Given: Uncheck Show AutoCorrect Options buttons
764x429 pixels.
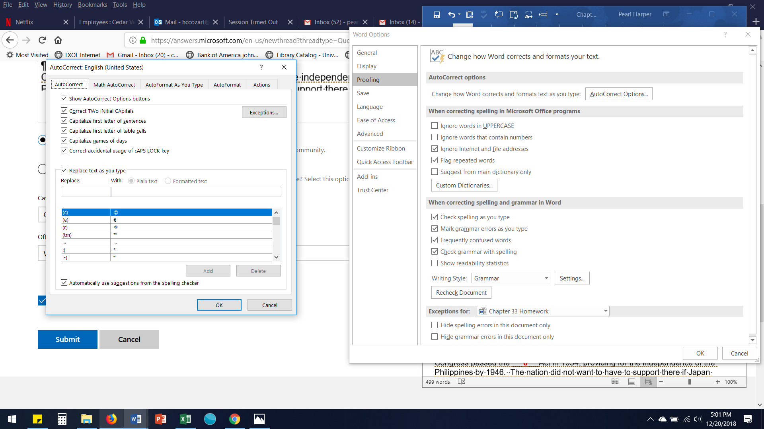Looking at the screenshot, I should pyautogui.click(x=64, y=98).
